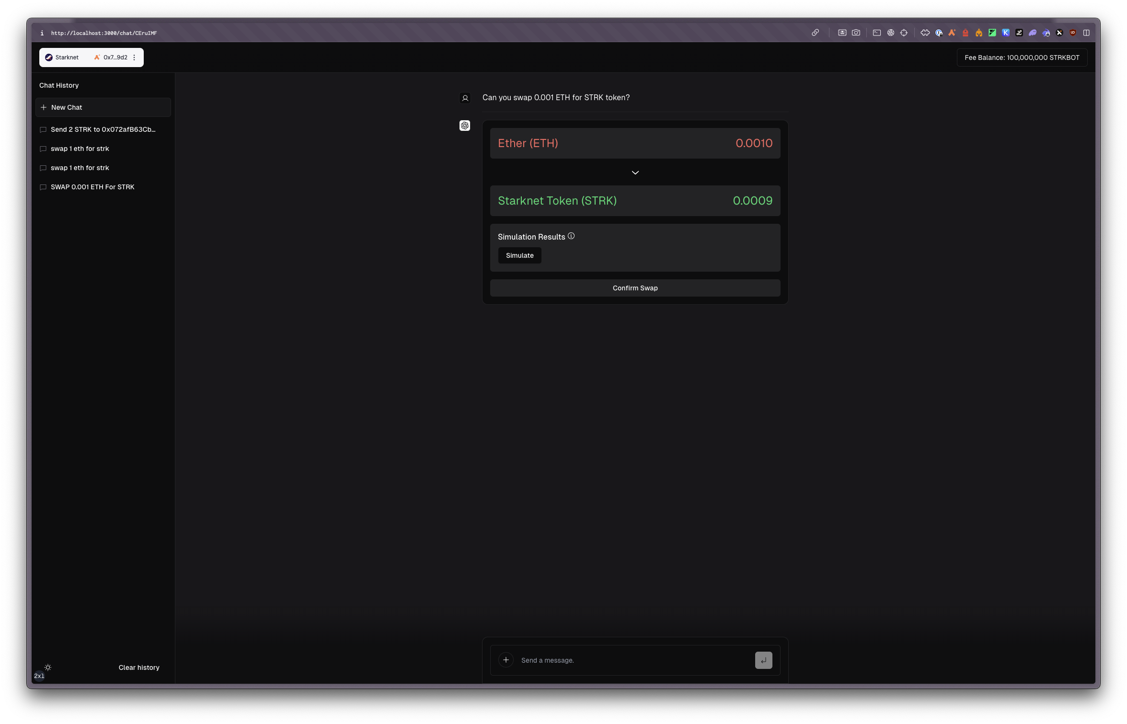The width and height of the screenshot is (1127, 724).
Task: Click the plus attach icon in message box
Action: (x=506, y=660)
